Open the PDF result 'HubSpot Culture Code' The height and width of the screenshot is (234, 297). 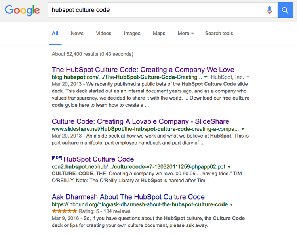tap(99, 159)
